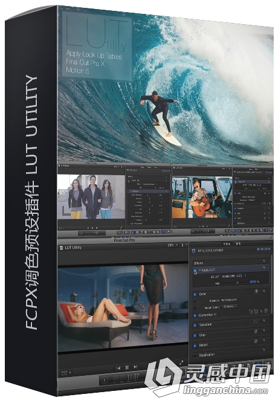Switch to the Info inspector tab
Screen dimensions: 278x403
click(238, 243)
